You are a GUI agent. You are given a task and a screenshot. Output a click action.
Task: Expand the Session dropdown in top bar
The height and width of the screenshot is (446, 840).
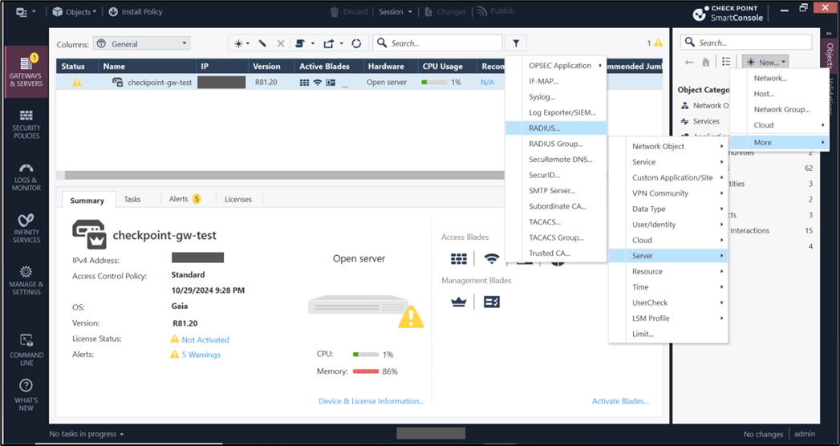tap(396, 12)
